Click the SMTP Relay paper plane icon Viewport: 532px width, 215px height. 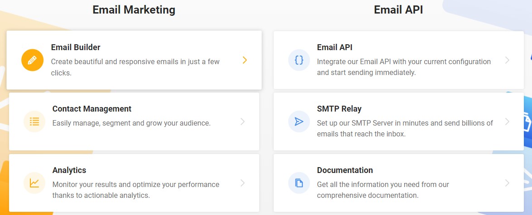pos(299,122)
